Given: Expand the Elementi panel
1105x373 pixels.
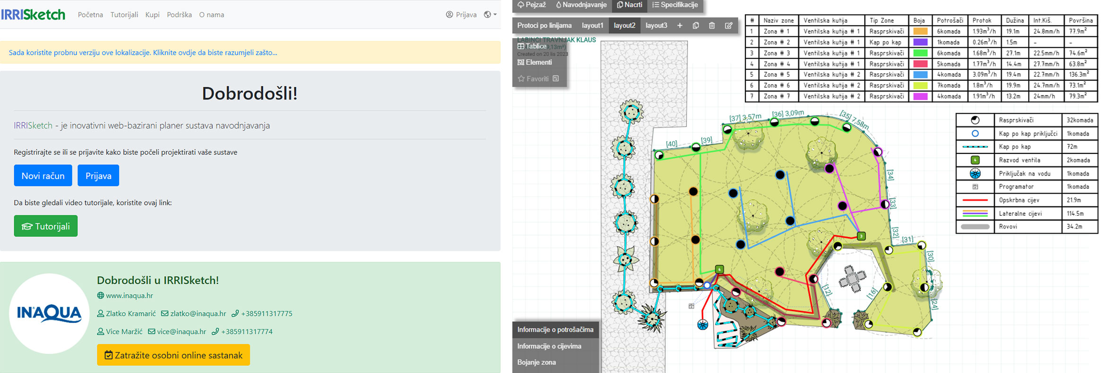Looking at the screenshot, I should point(535,62).
